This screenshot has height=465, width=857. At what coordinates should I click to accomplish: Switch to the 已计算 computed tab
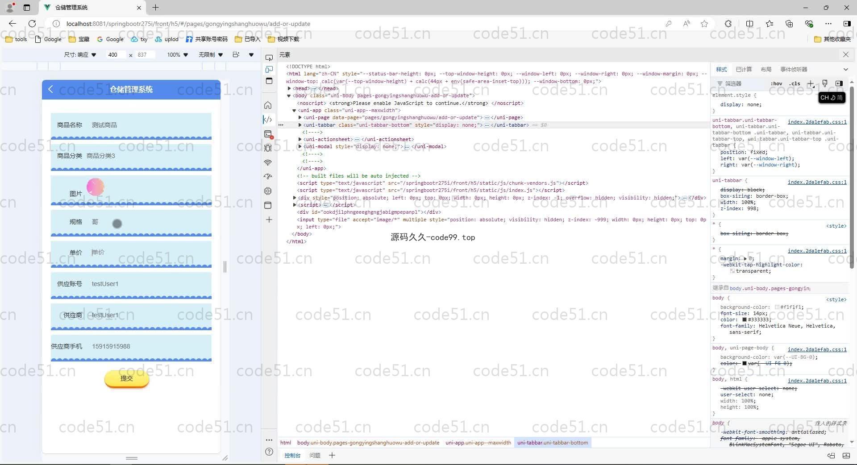click(x=744, y=69)
